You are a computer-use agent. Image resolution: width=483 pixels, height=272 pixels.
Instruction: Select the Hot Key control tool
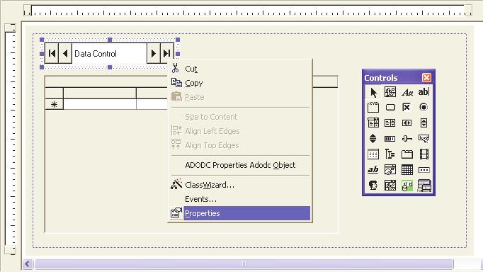pyautogui.click(x=424, y=139)
